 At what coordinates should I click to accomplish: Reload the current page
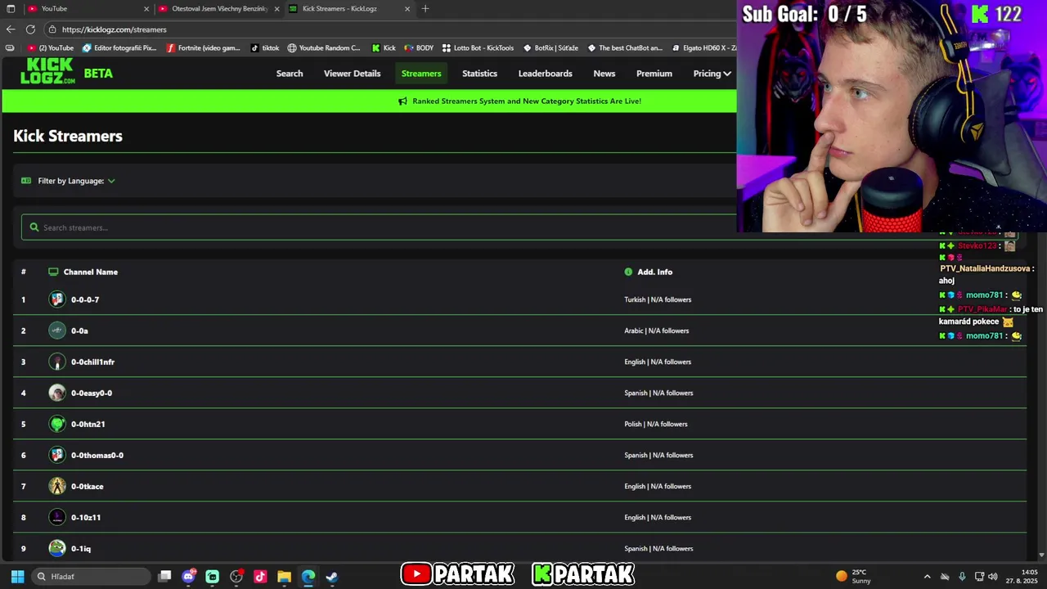(30, 29)
